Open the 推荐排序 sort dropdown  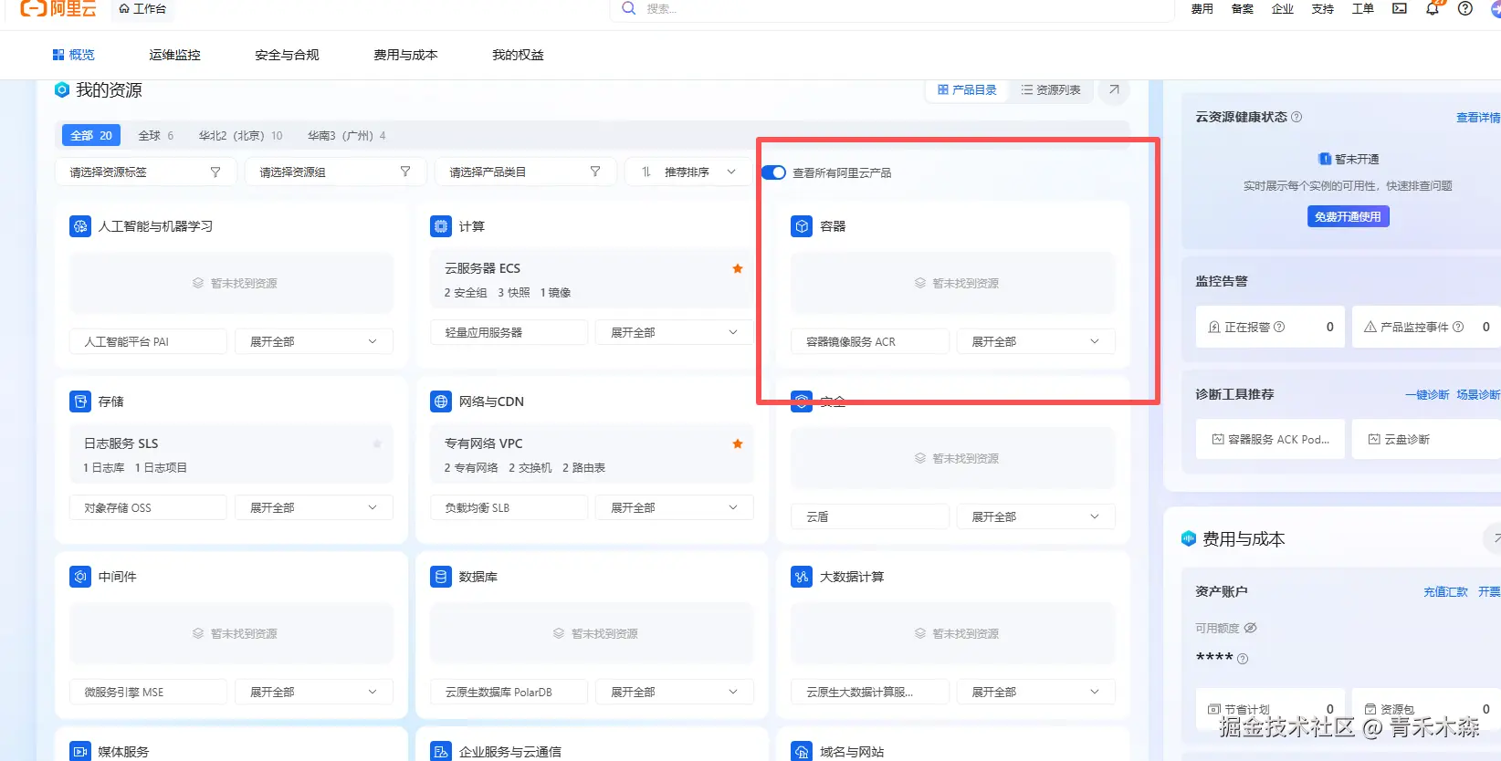point(689,172)
